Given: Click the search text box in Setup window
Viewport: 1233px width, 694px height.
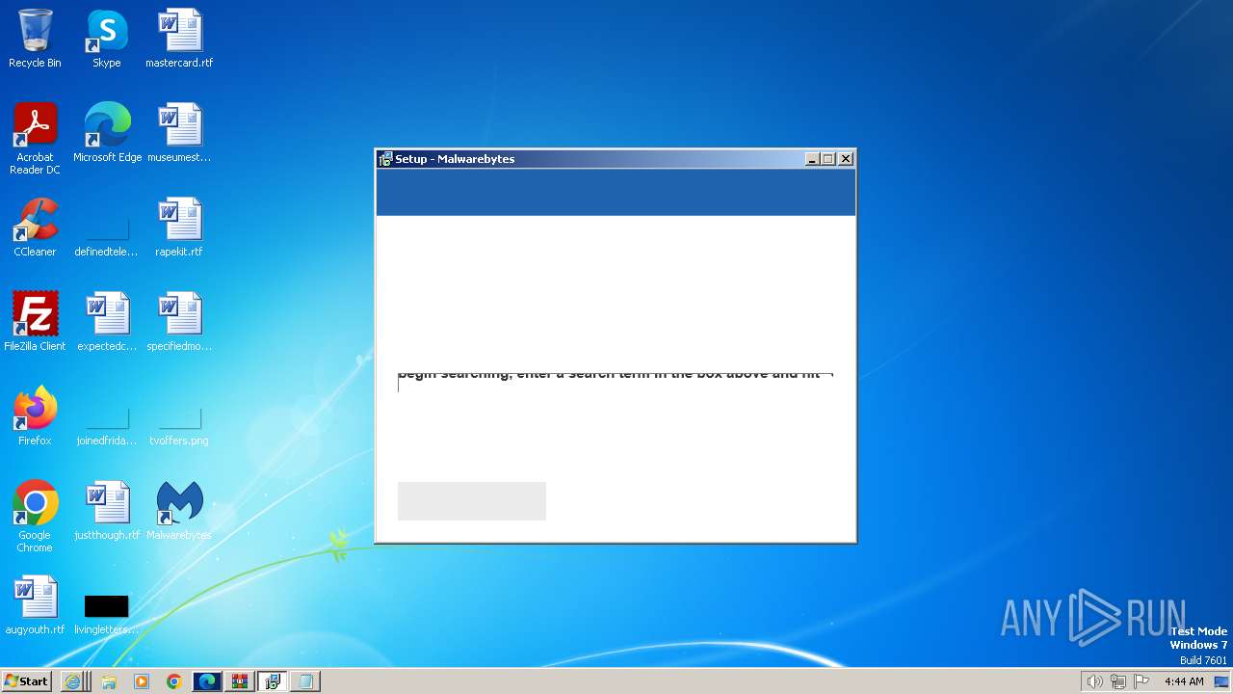Looking at the screenshot, I should [616, 383].
